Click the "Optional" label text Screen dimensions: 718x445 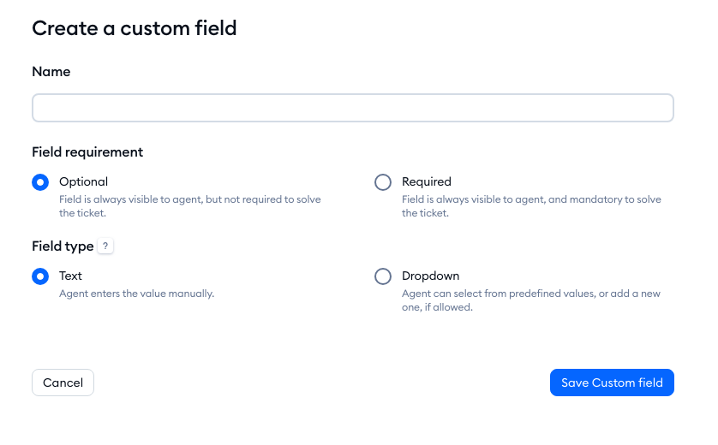(83, 181)
